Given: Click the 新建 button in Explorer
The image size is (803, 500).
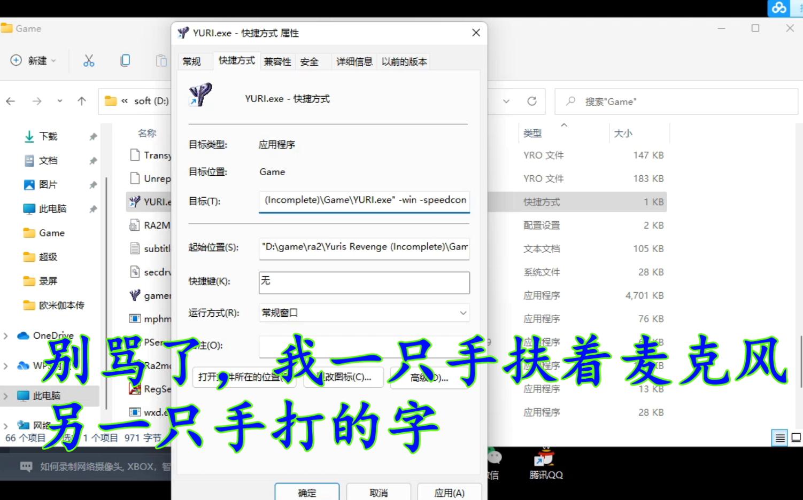Looking at the screenshot, I should (x=33, y=61).
